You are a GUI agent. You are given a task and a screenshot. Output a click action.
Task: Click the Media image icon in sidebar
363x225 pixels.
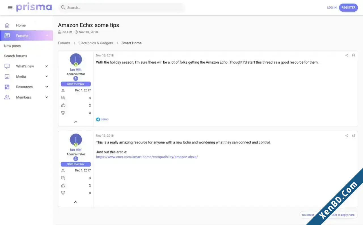(7, 77)
